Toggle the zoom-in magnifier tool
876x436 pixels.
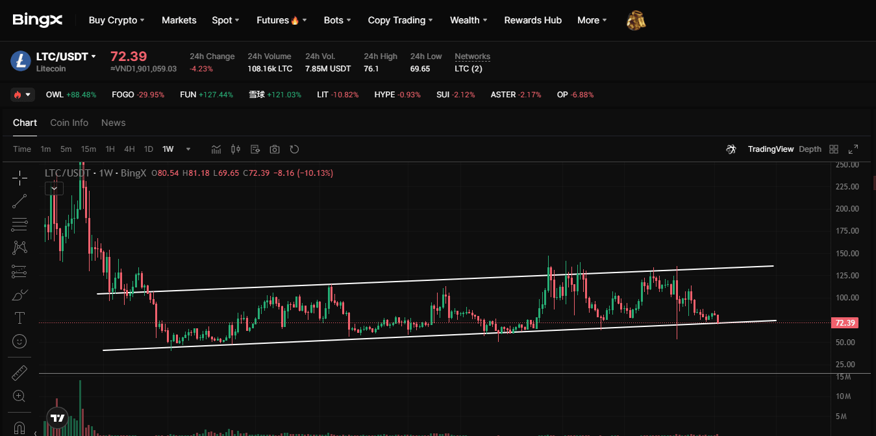19,395
